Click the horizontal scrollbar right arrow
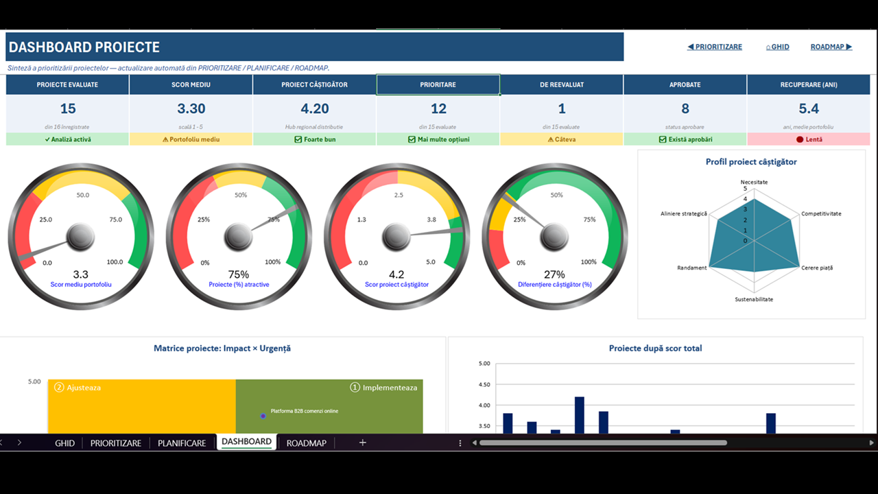This screenshot has width=878, height=494. click(x=873, y=443)
